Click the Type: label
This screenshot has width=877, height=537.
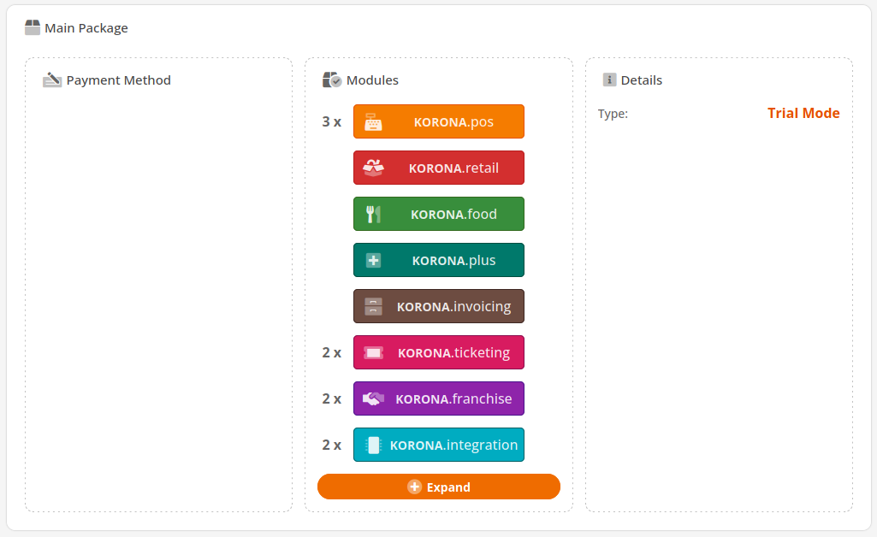pos(613,114)
